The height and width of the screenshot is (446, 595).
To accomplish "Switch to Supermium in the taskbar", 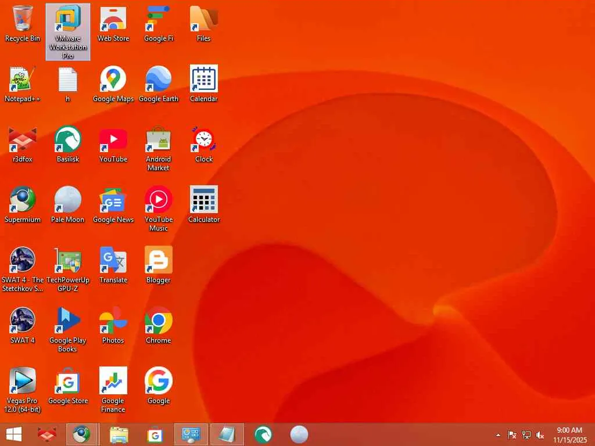I will coord(82,434).
